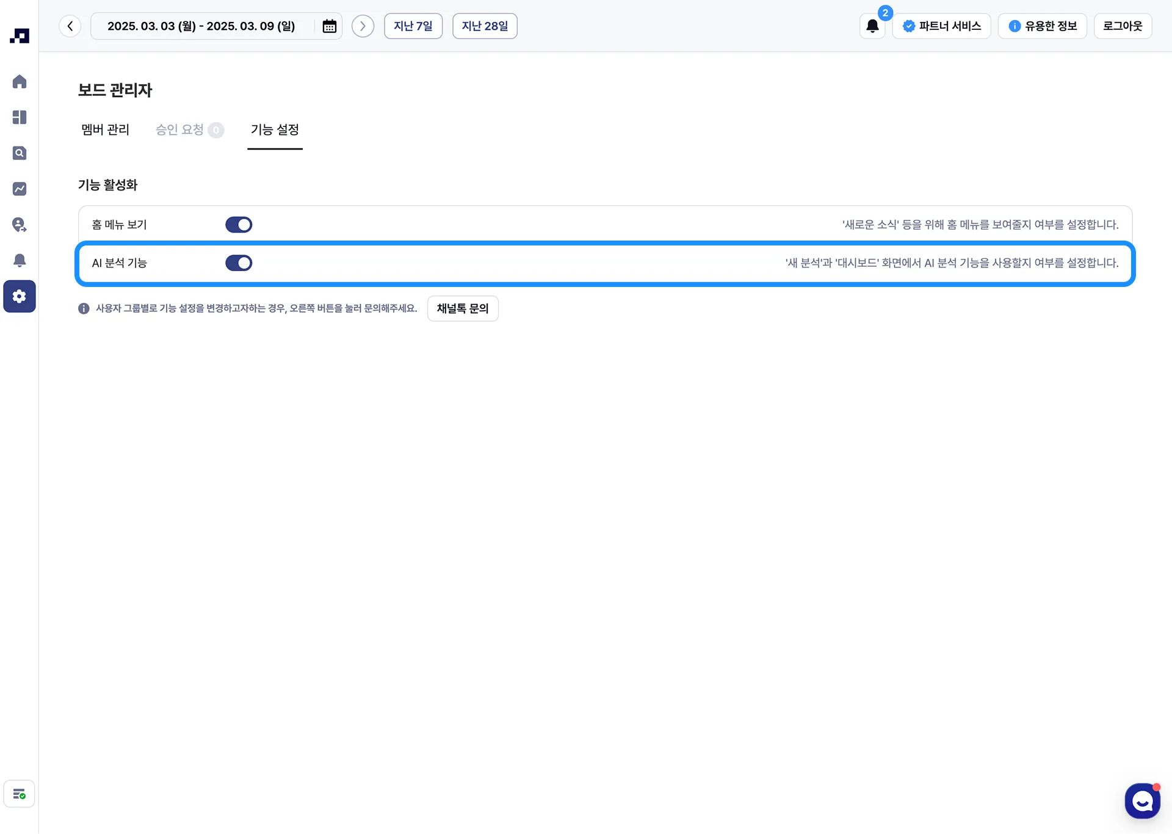
Task: Disable the AI 분석 기능 switch
Action: pos(239,263)
